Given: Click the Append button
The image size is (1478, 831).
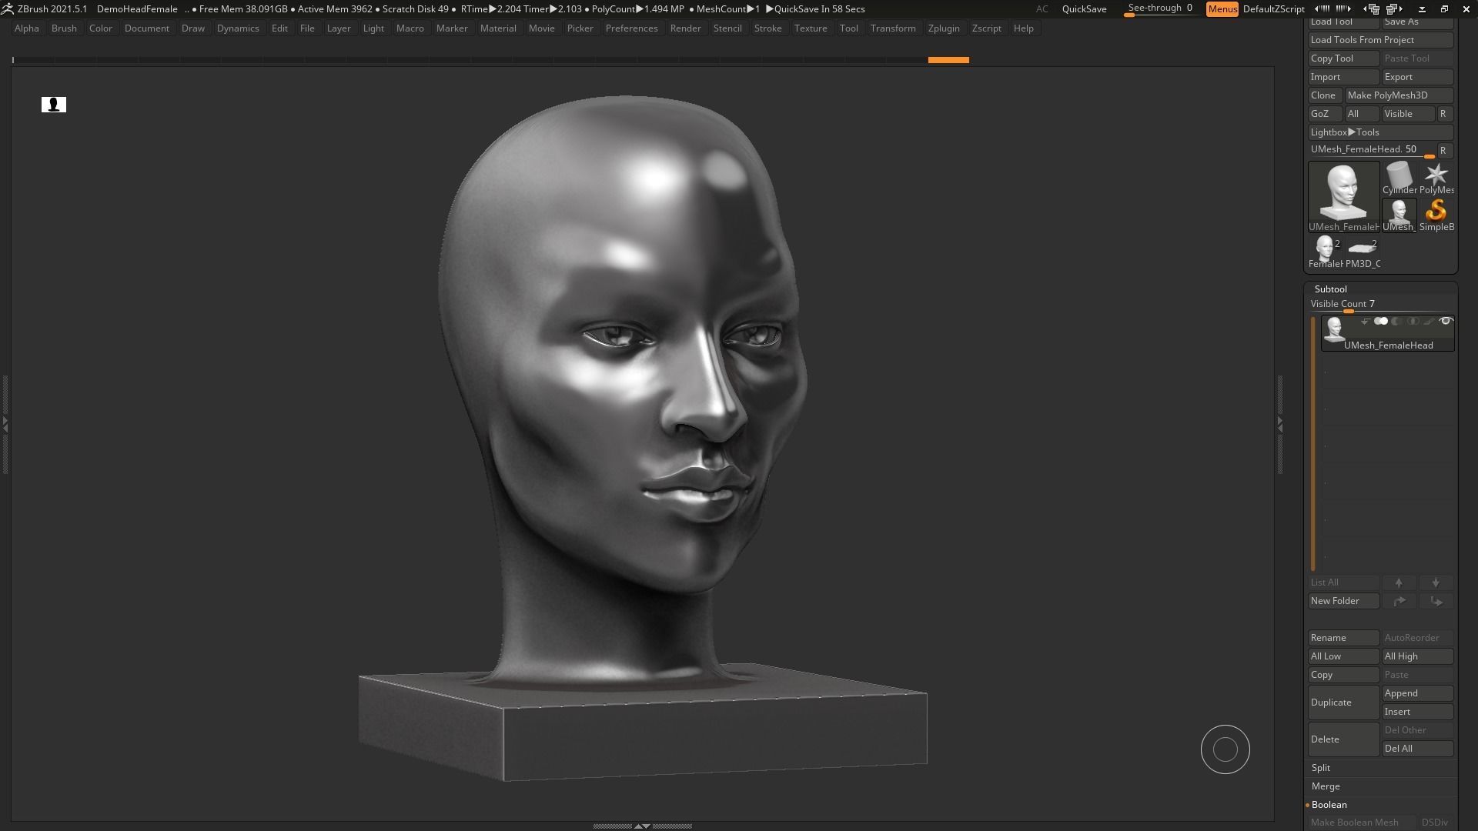Looking at the screenshot, I should [x=1417, y=693].
